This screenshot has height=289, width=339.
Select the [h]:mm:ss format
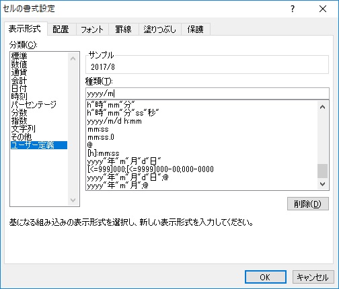pyautogui.click(x=201, y=153)
